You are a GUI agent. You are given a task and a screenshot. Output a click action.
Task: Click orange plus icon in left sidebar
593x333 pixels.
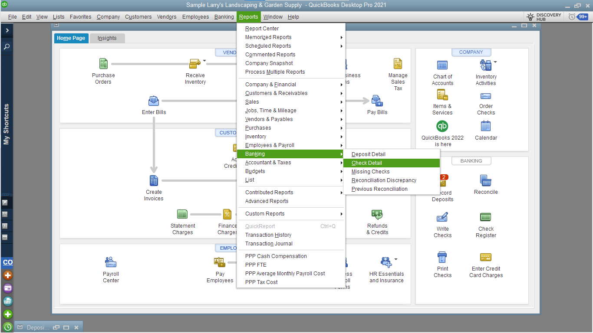click(x=8, y=275)
